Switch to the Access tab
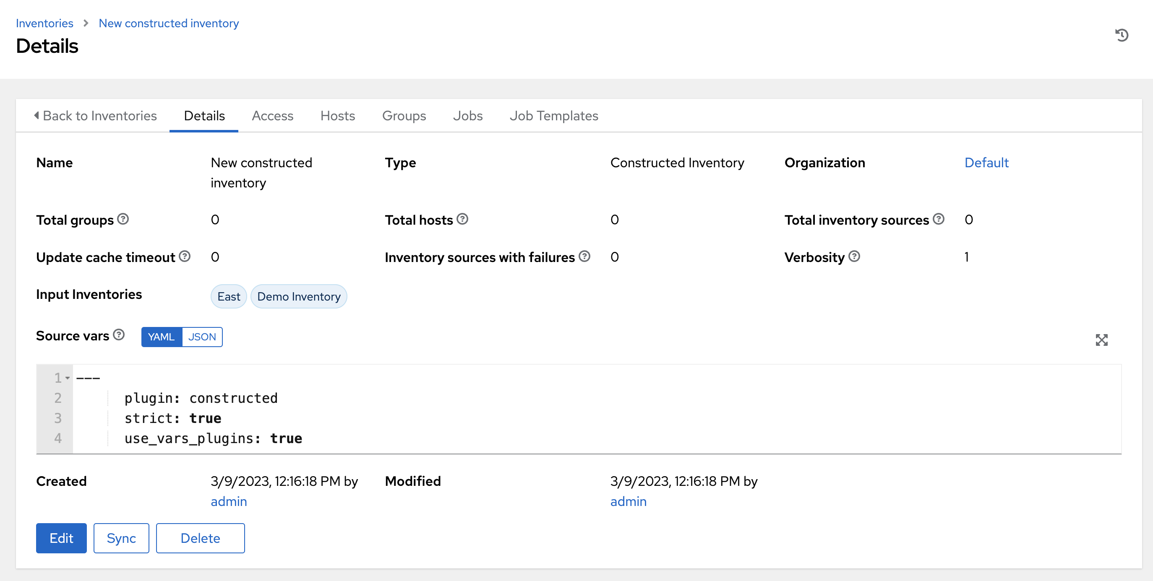Screen dimensions: 1153x581 coord(273,115)
